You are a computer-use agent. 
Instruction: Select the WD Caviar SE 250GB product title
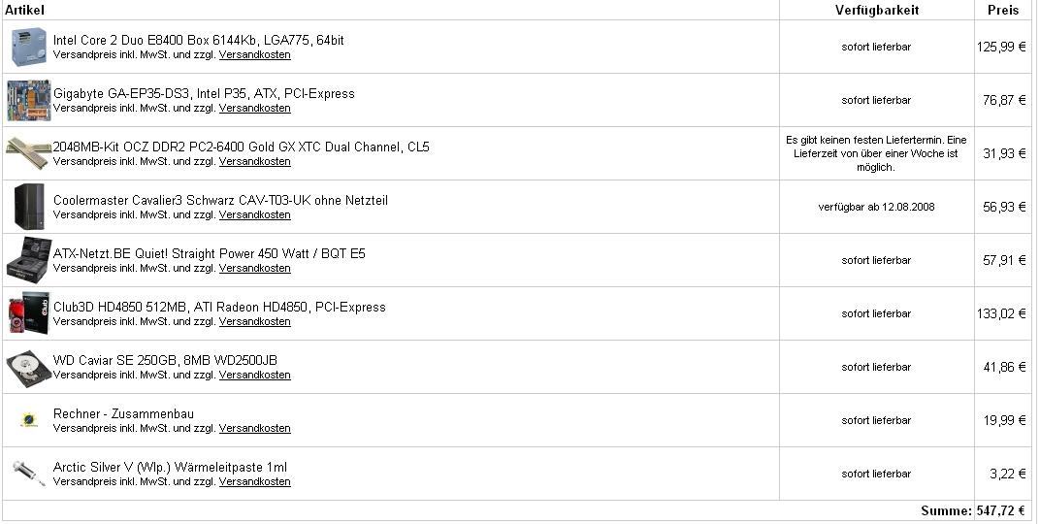(165, 360)
